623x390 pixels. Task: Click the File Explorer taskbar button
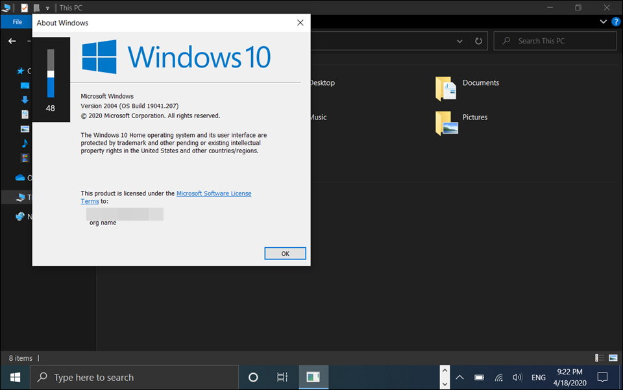313,377
